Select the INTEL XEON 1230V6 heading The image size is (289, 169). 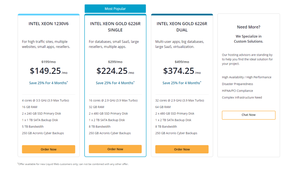[x=49, y=24]
